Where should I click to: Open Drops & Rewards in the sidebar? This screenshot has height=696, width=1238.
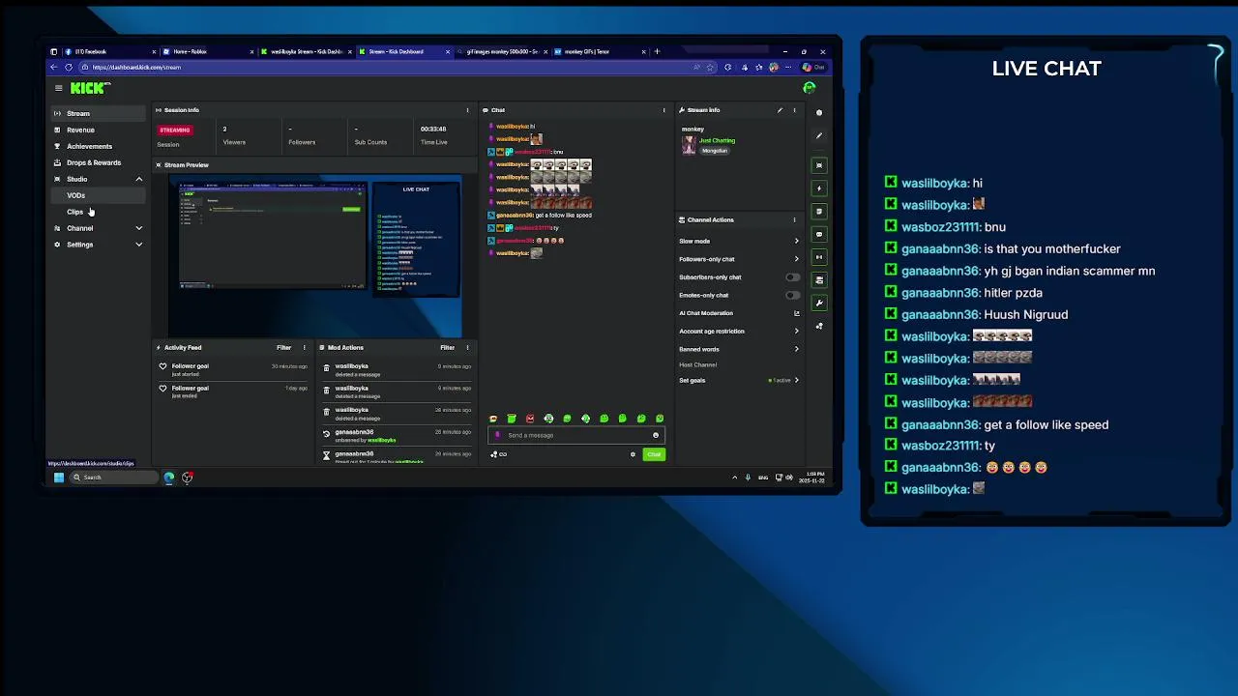coord(99,162)
